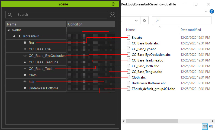
Task: Select CC_Base_Eye in the Scene tree
Action: 40,49
